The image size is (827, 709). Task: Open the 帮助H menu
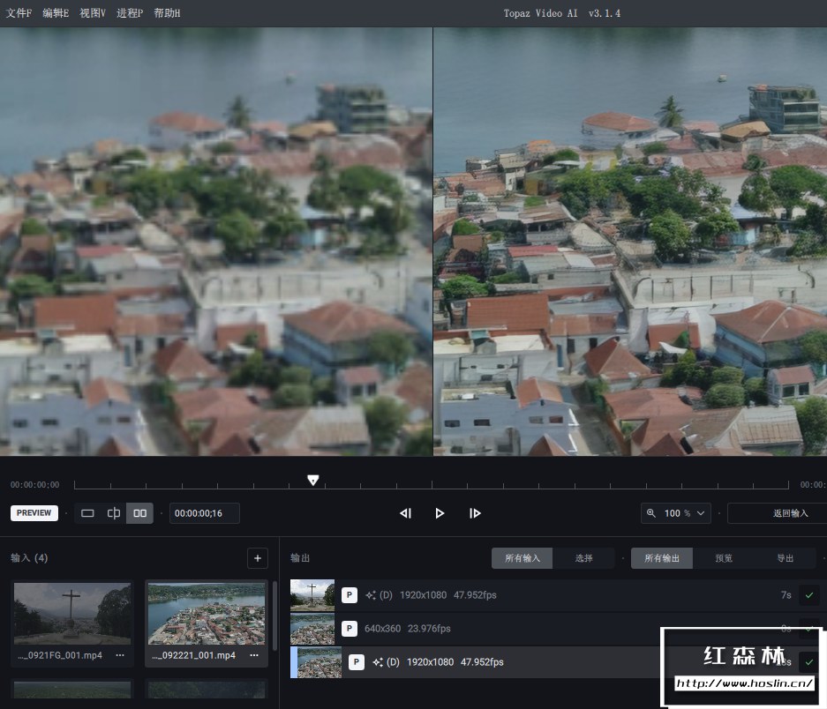(x=167, y=13)
